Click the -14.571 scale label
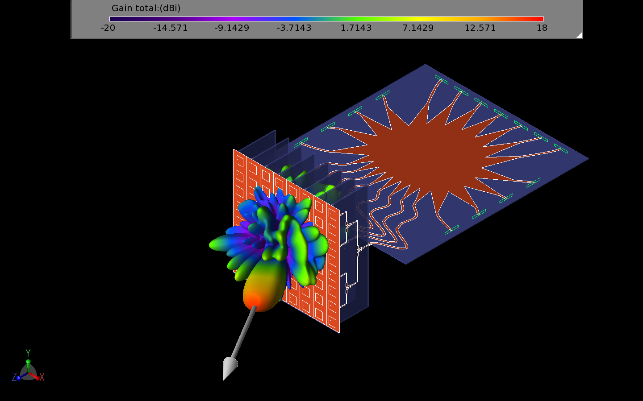The image size is (643, 401). (171, 28)
